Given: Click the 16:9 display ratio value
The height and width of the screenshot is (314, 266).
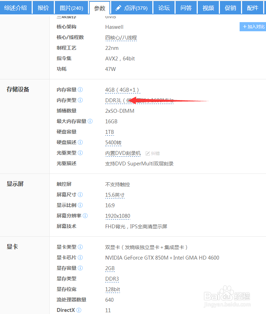Looking at the screenshot, I should [110, 205].
